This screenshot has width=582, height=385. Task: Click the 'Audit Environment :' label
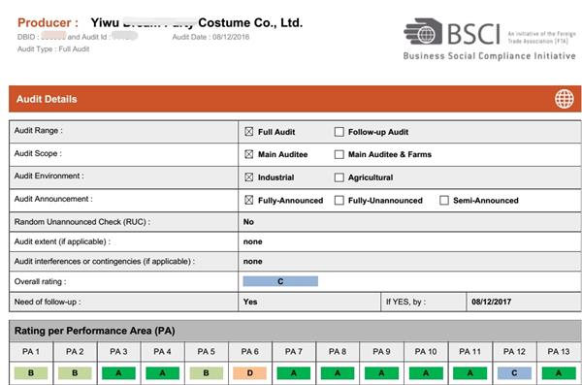49,176
